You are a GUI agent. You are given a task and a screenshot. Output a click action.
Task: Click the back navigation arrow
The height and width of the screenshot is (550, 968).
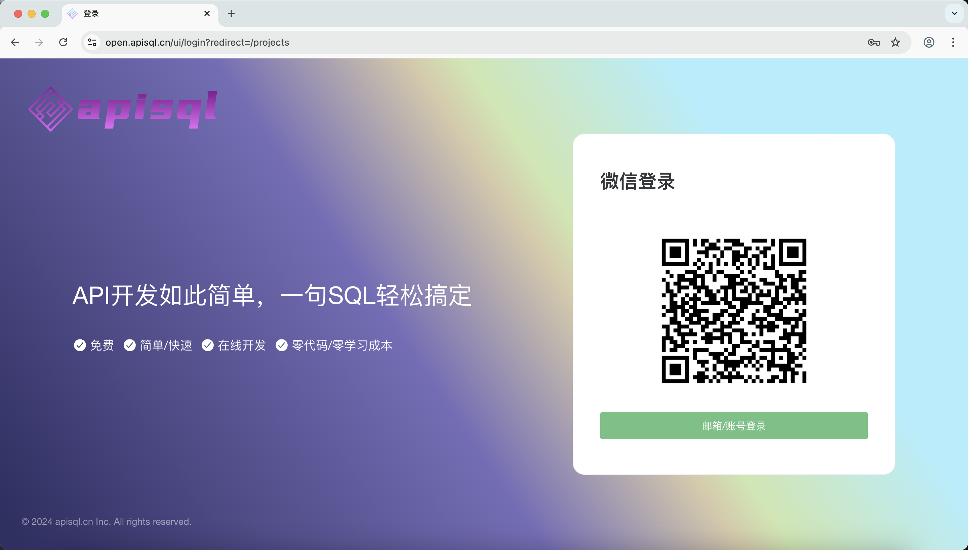pyautogui.click(x=15, y=42)
